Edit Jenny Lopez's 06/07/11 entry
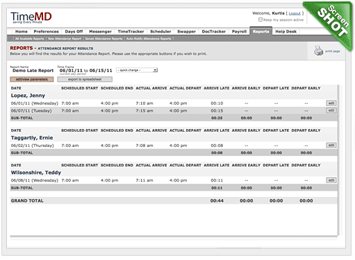The height and width of the screenshot is (260, 355). [331, 110]
